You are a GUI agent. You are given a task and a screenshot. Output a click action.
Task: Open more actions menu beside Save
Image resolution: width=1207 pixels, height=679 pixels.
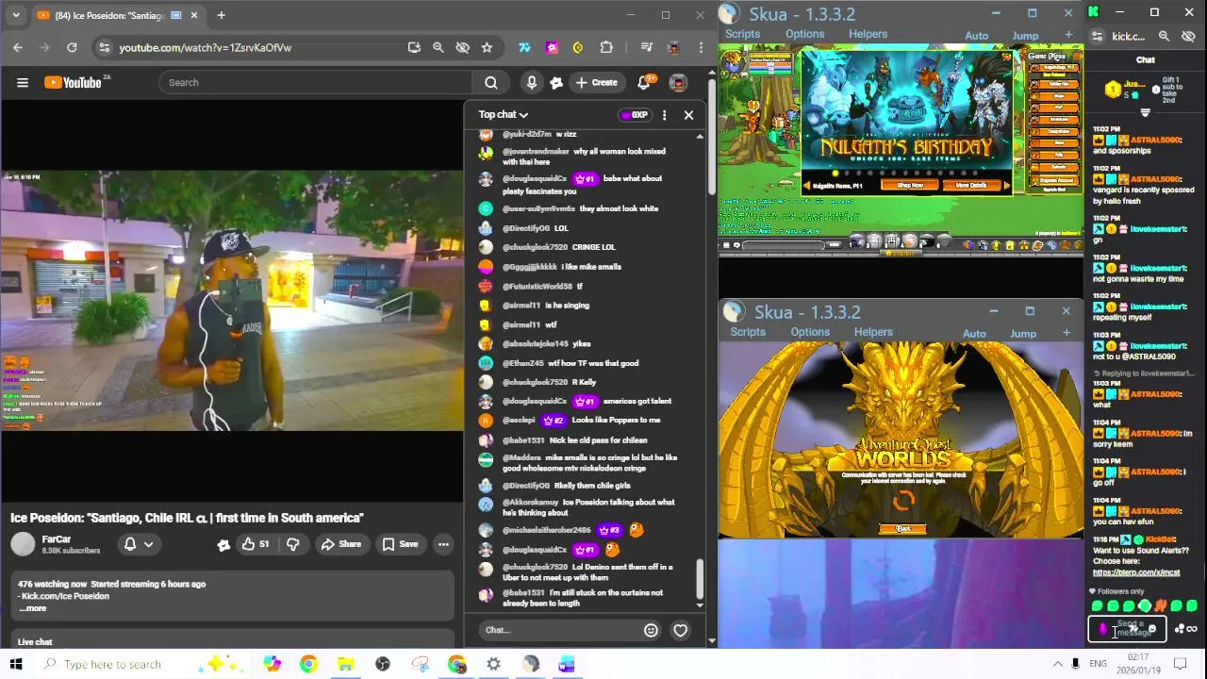click(x=443, y=544)
